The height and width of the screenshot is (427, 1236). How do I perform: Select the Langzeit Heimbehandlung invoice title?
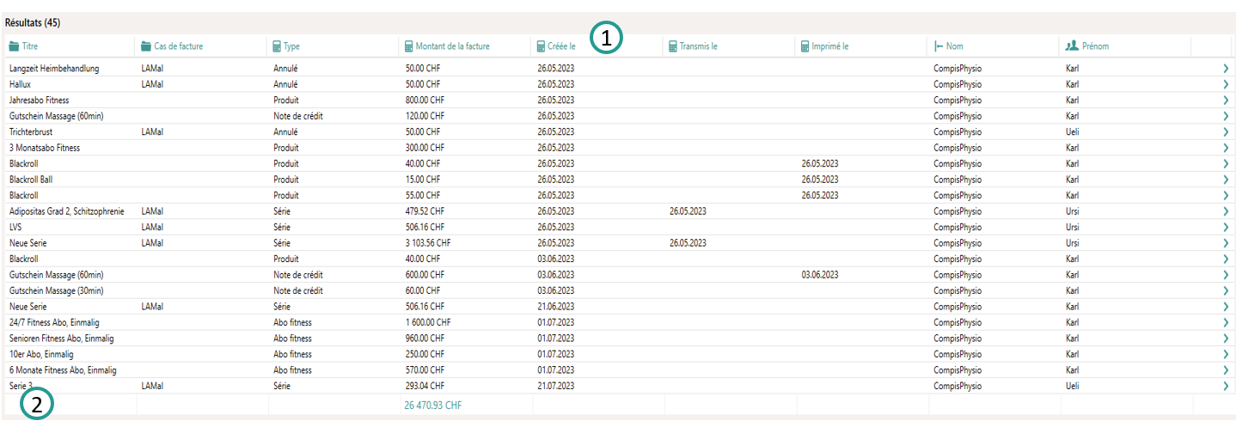click(x=54, y=69)
